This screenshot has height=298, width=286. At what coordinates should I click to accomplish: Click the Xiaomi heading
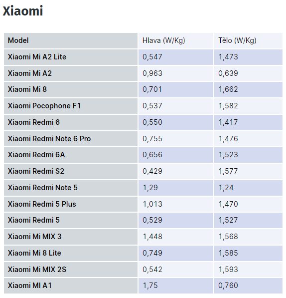[23, 11]
